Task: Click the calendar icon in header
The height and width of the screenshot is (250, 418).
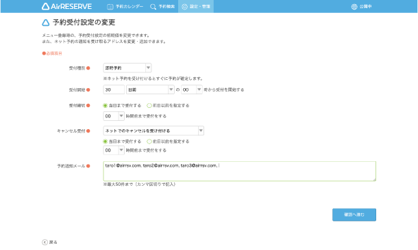Action: click(x=110, y=7)
